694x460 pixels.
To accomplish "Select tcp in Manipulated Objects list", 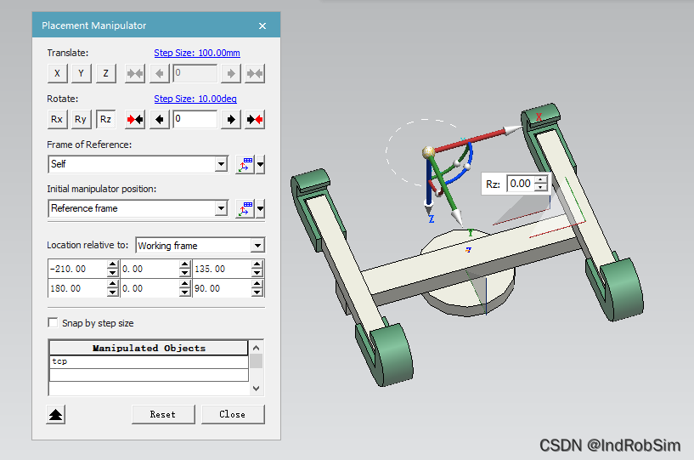I will (x=149, y=361).
